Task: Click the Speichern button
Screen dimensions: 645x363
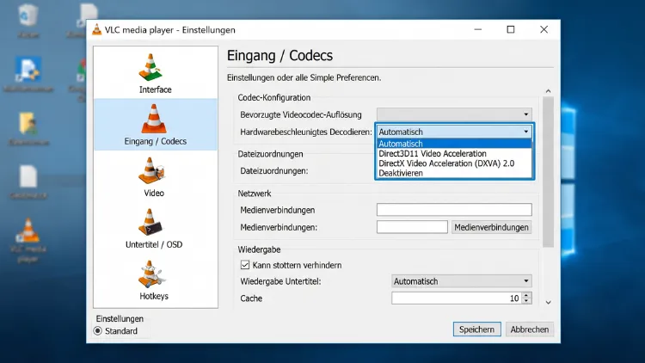Action: [476, 329]
